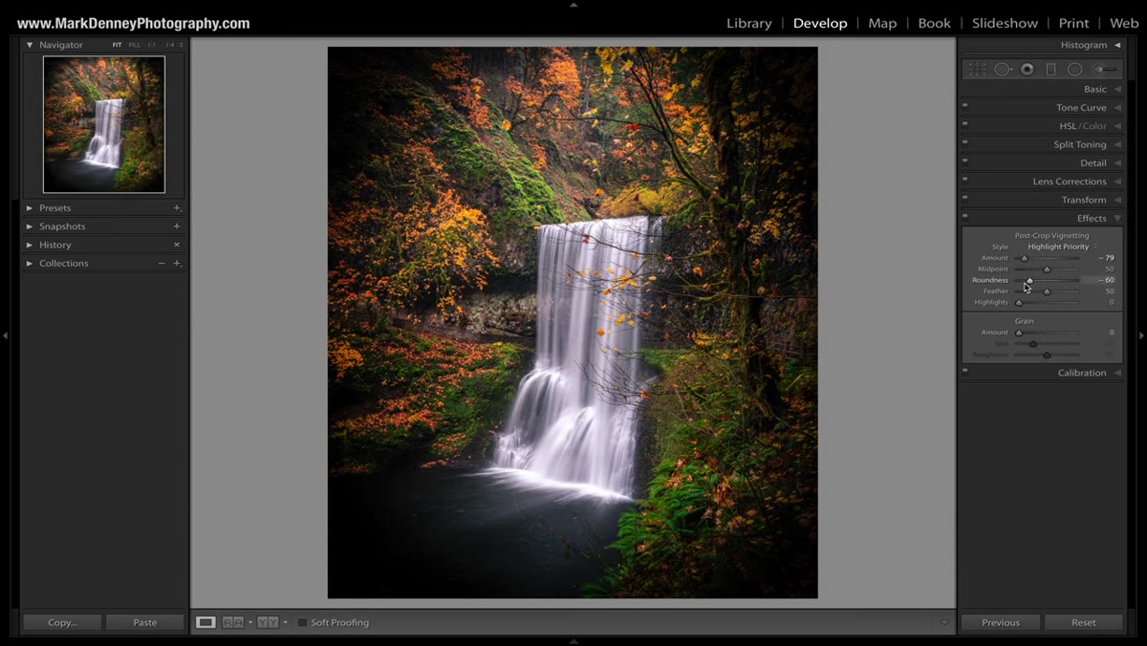This screenshot has height=646, width=1147.
Task: Open the Web module
Action: [1124, 23]
